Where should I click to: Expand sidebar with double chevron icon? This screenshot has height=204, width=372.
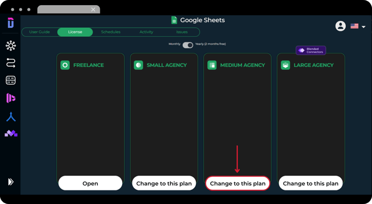coord(11,182)
